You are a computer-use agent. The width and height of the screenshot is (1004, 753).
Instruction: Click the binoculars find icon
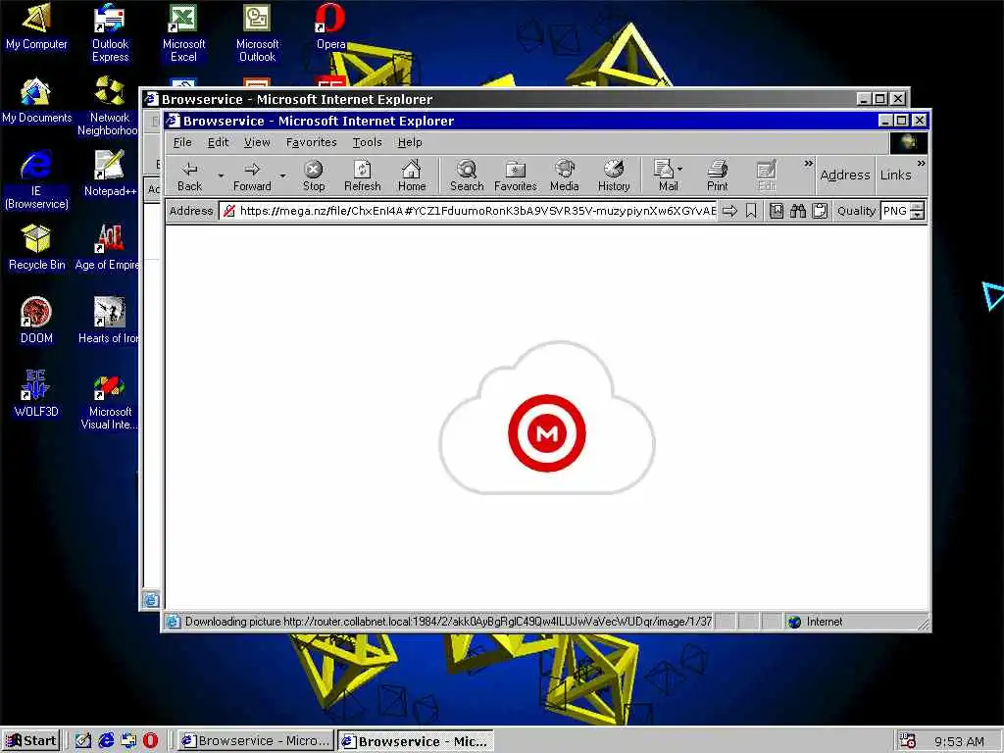798,211
